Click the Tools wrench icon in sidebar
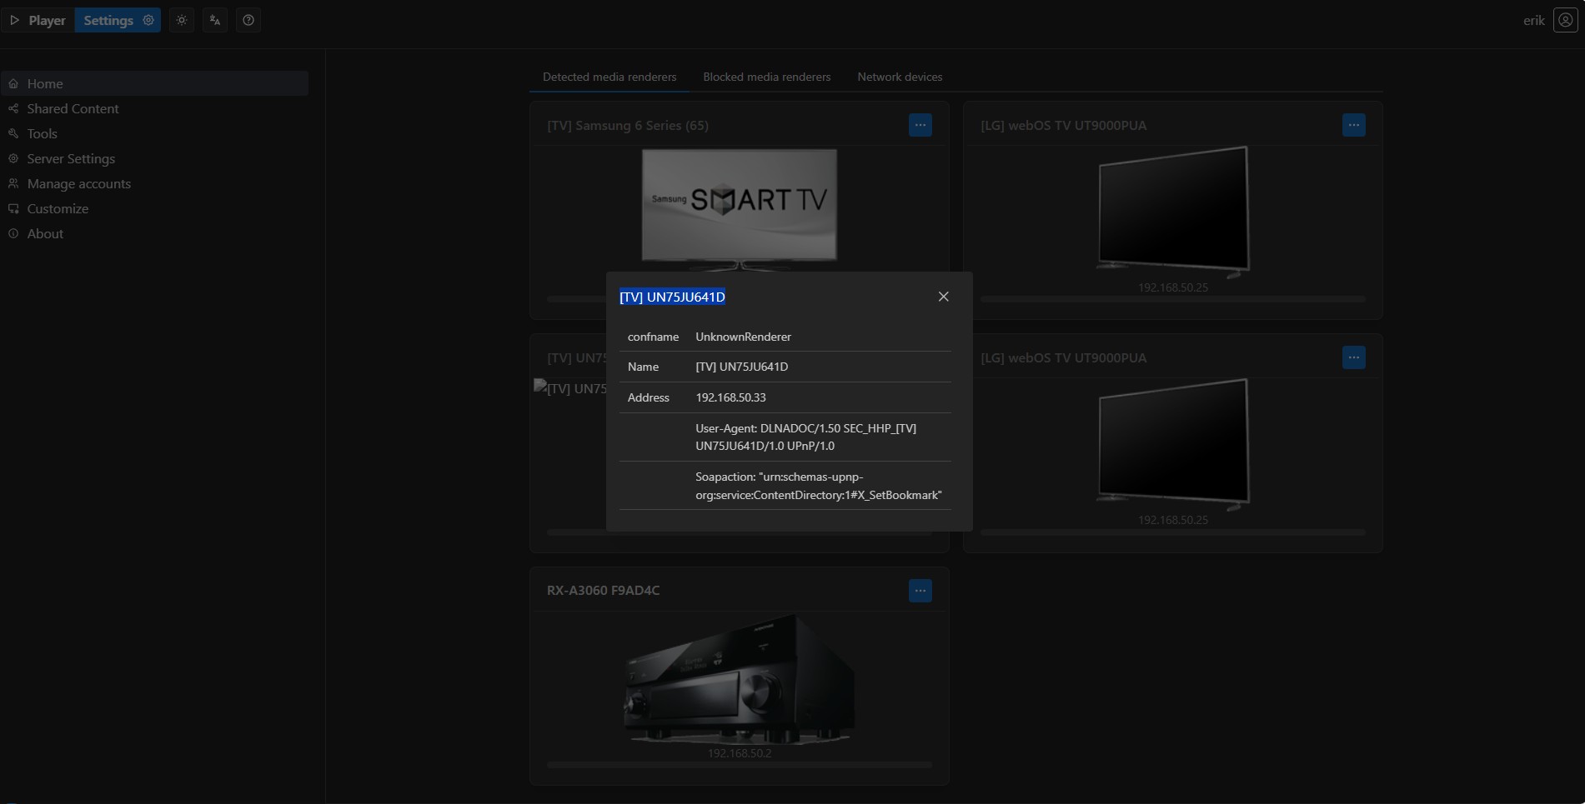This screenshot has height=804, width=1585. pyautogui.click(x=13, y=133)
